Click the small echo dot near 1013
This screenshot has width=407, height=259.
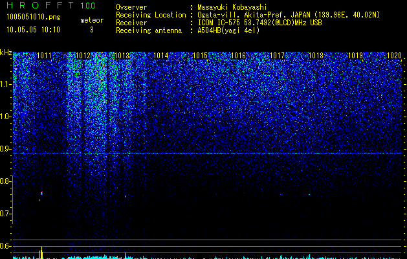[125, 196]
